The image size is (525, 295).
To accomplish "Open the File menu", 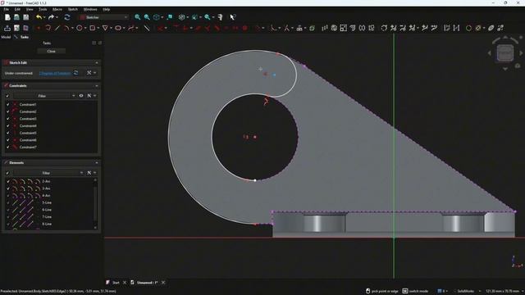I will pyautogui.click(x=6, y=9).
